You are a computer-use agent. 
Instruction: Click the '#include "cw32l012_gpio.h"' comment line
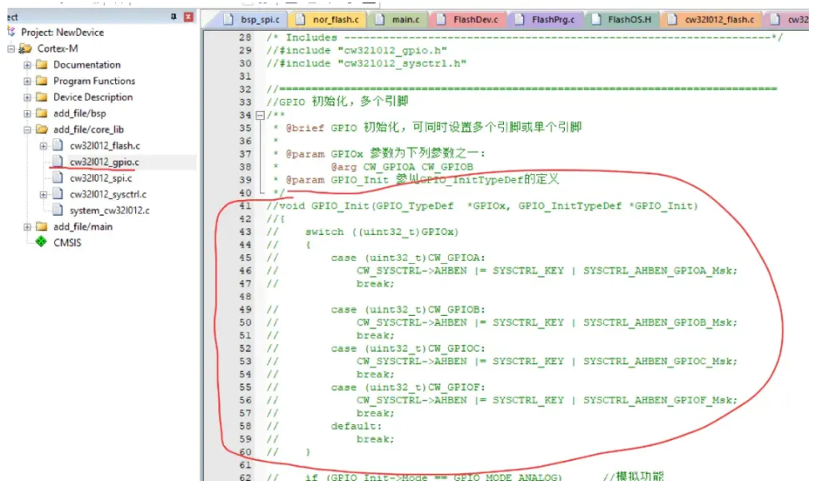[x=357, y=51]
